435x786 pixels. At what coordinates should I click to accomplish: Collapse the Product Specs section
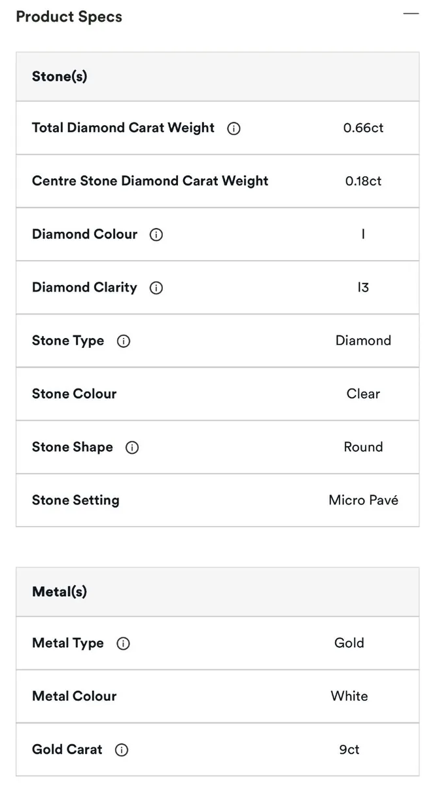coord(411,14)
